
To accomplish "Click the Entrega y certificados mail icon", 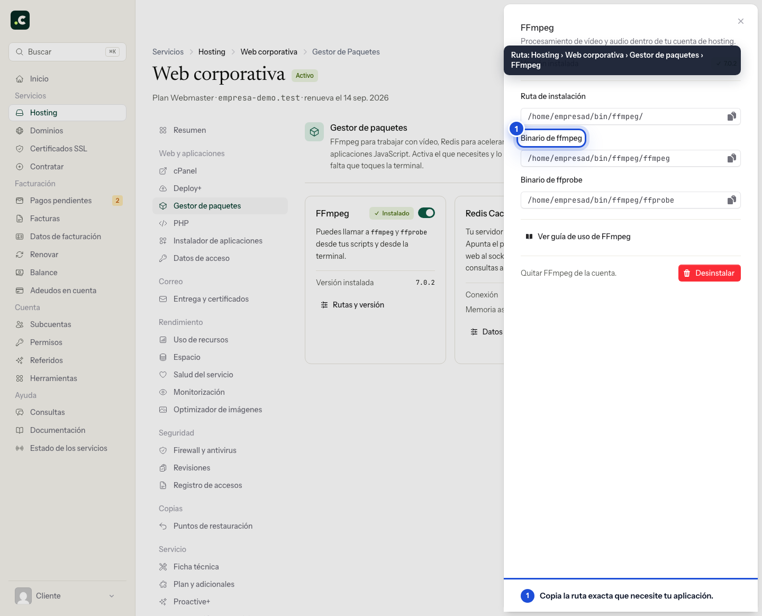I will click(x=163, y=299).
